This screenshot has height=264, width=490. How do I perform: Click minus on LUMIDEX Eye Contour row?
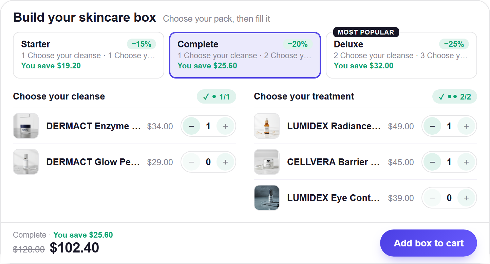[432, 198]
